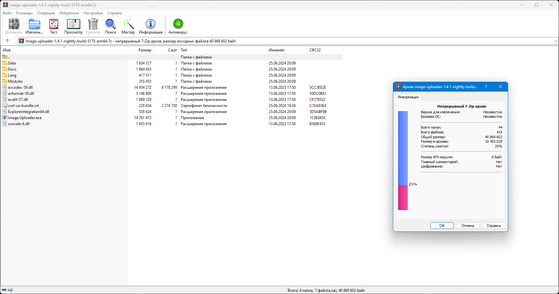Click '40 869 602' total size in dialog
559x294 pixels.
pos(493,137)
